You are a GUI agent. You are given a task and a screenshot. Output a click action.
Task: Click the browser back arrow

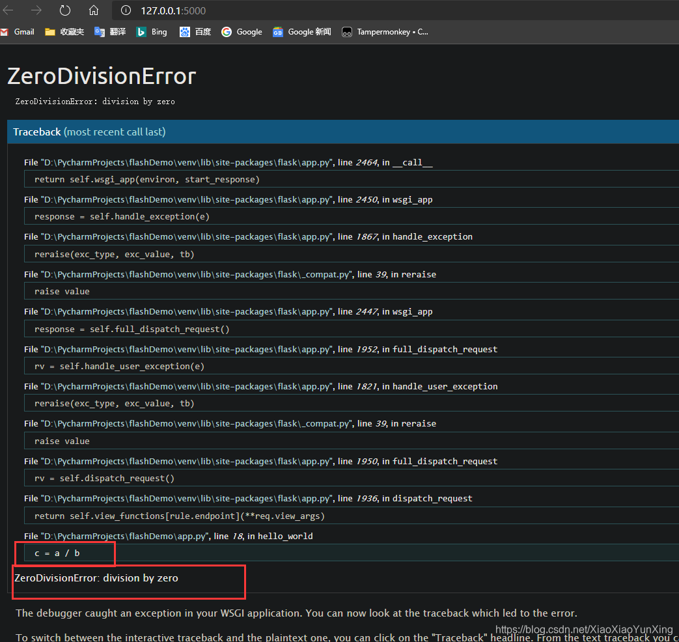click(8, 10)
